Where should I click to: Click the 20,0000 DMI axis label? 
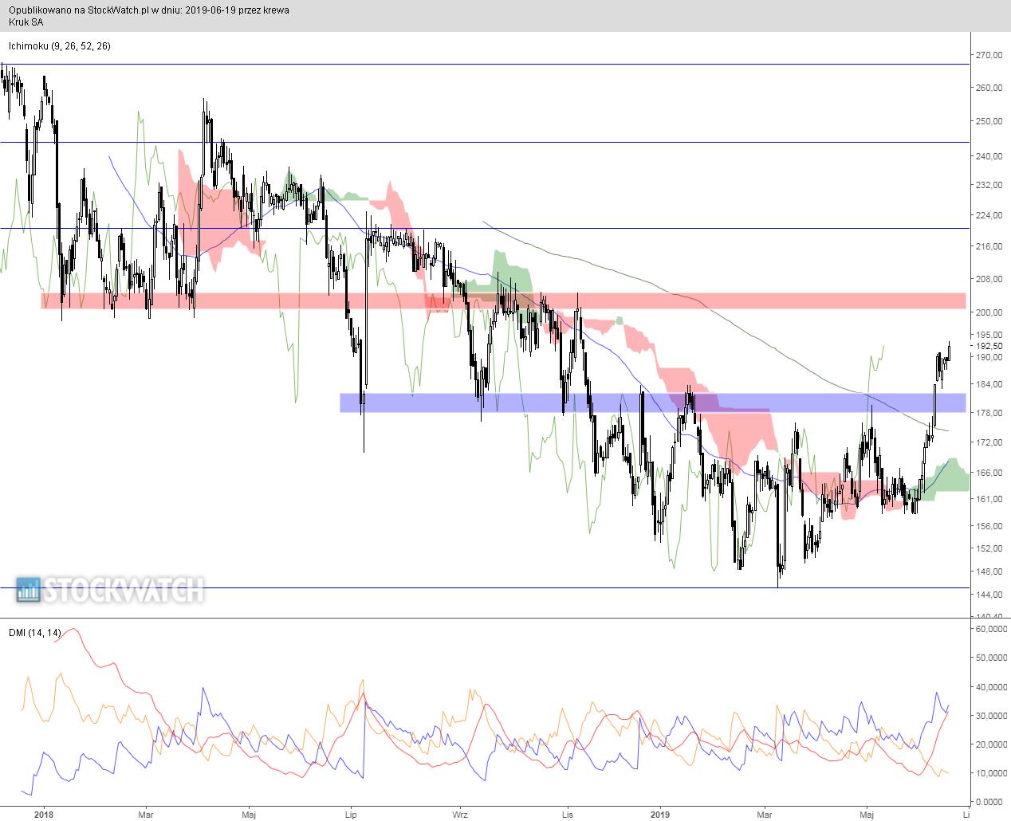(x=991, y=744)
